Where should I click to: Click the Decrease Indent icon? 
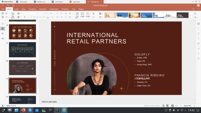point(66,13)
